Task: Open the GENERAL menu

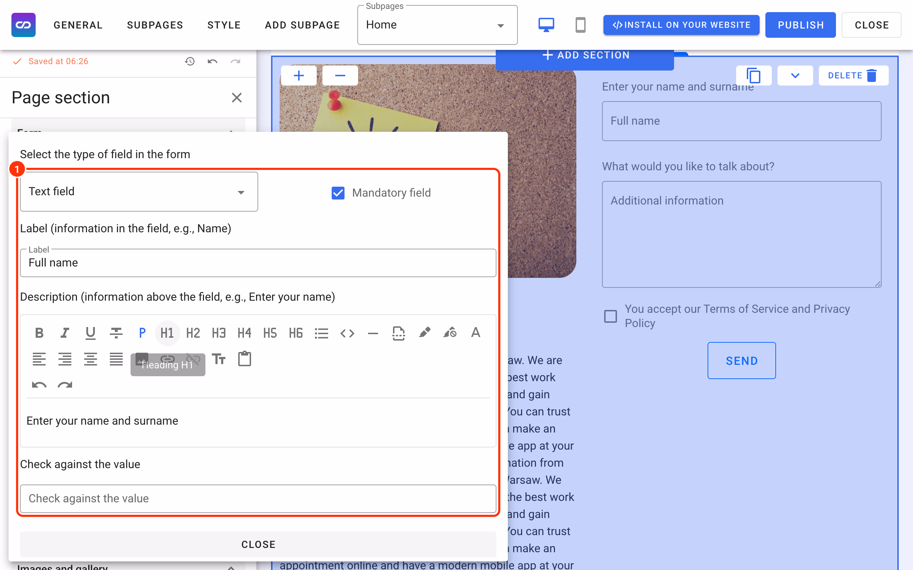Action: pyautogui.click(x=78, y=25)
